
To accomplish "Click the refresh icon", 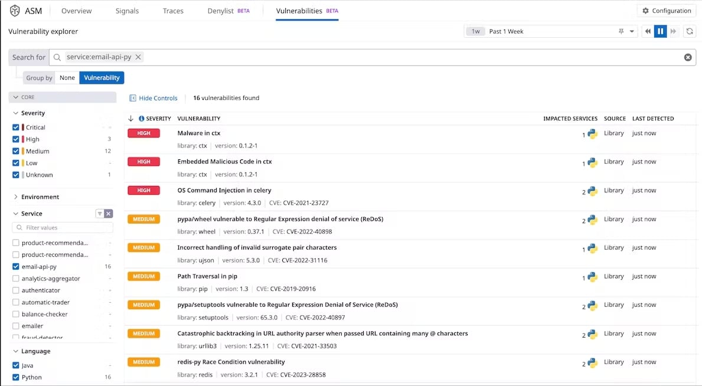I will [690, 31].
